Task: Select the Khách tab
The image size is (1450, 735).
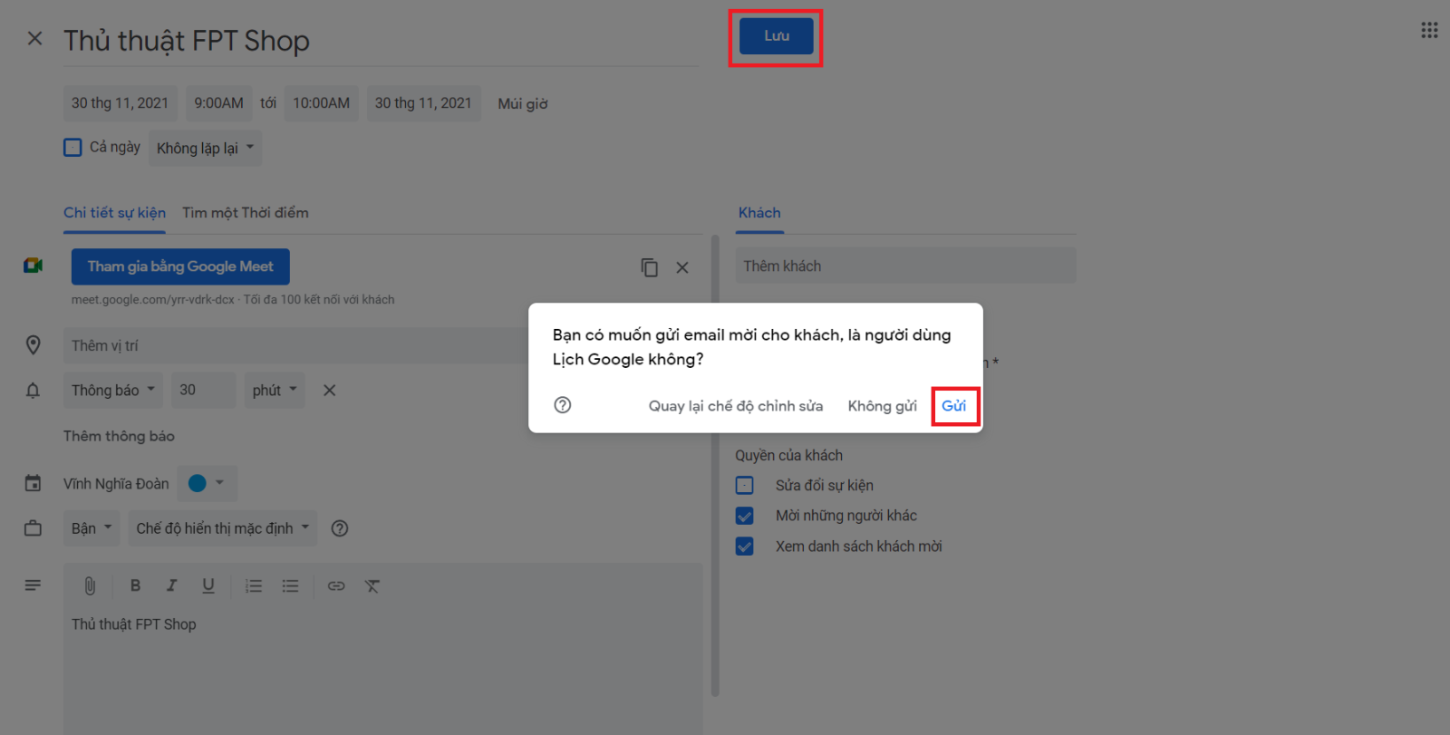Action: point(759,213)
